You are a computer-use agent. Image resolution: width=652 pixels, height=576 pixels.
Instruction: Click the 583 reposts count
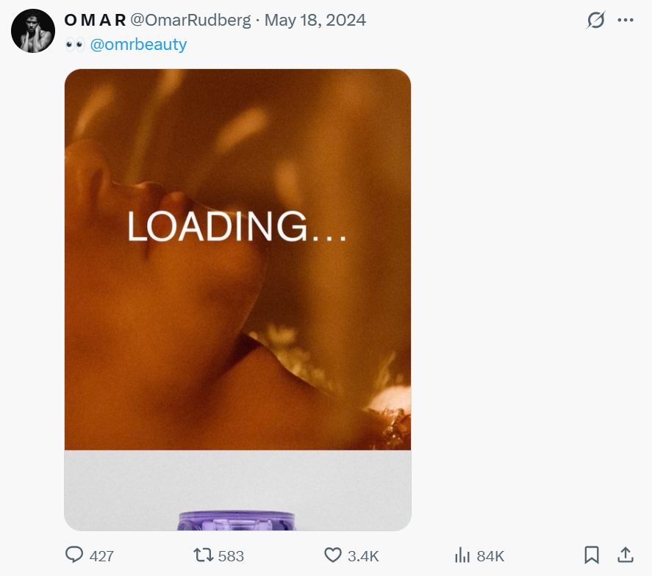point(231,555)
